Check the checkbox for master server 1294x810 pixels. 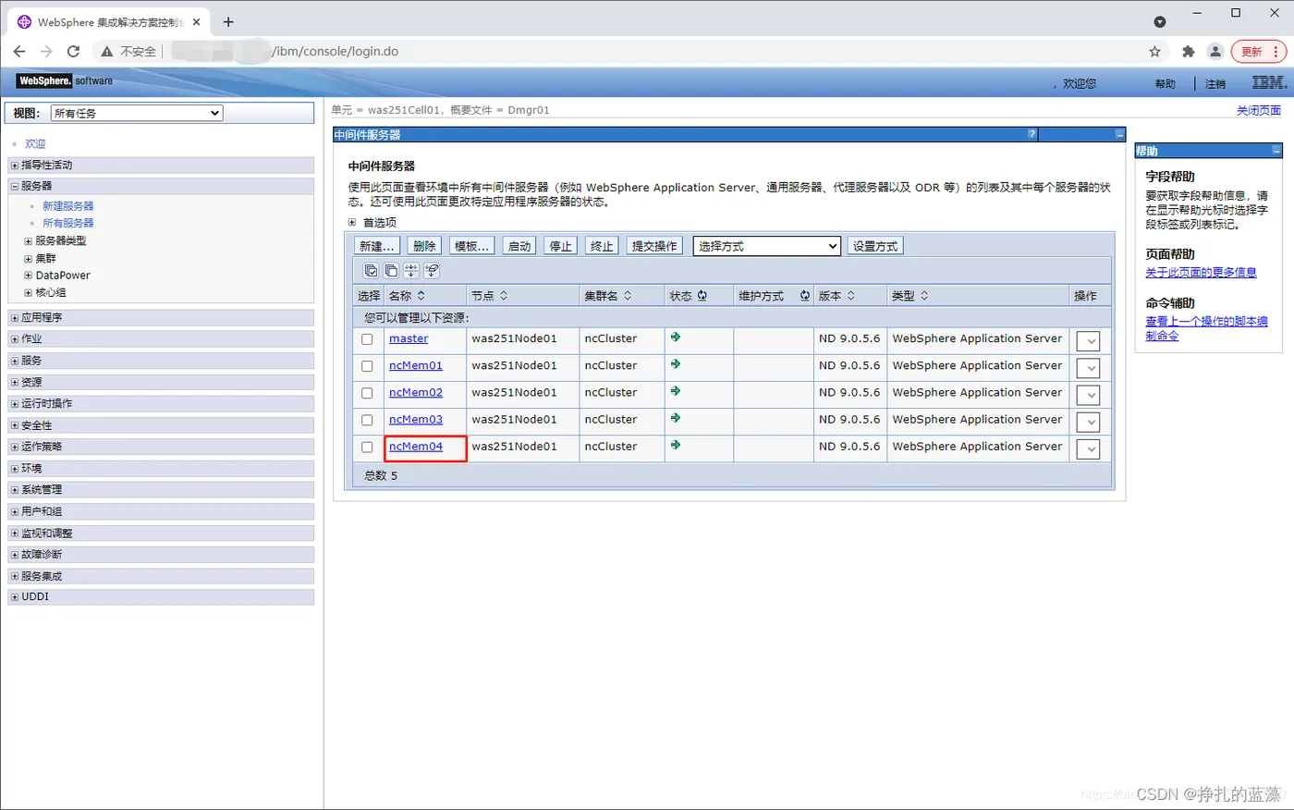(x=367, y=339)
